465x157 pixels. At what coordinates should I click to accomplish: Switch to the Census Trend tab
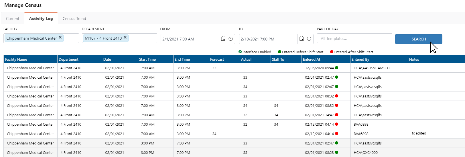coord(74,19)
